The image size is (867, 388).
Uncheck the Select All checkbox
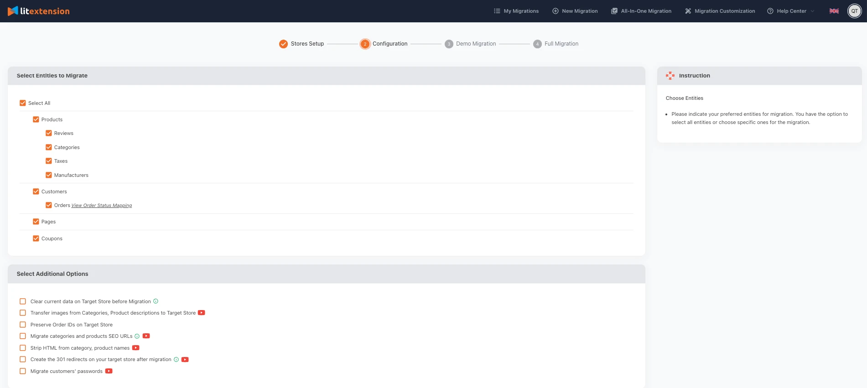click(23, 103)
